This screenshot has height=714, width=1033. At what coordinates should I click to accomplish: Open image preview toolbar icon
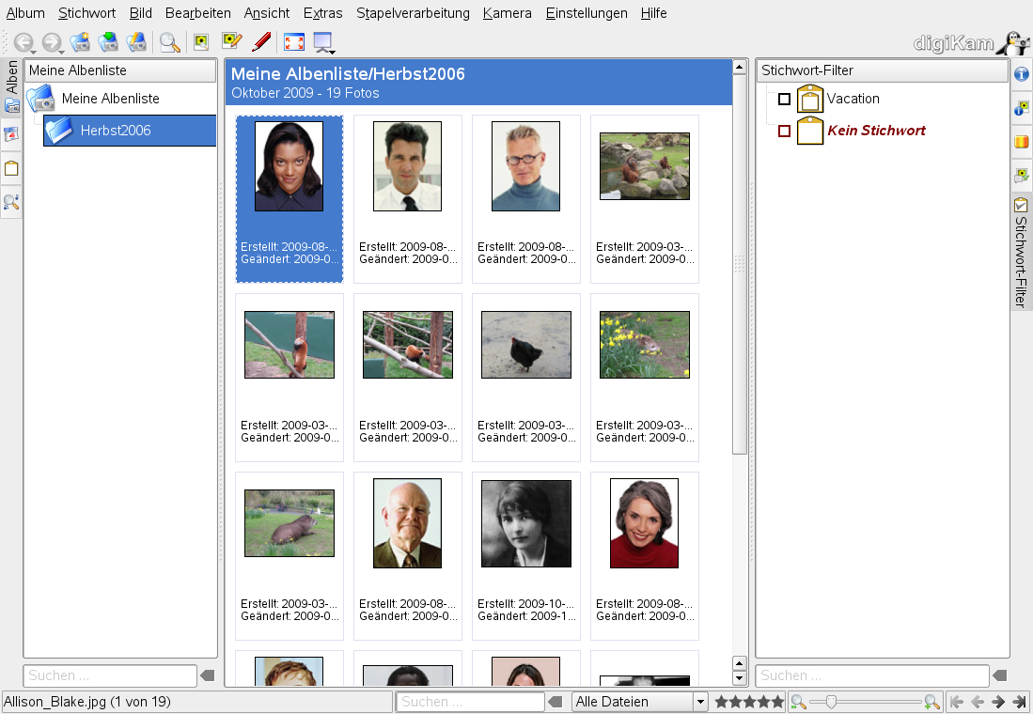click(x=201, y=42)
